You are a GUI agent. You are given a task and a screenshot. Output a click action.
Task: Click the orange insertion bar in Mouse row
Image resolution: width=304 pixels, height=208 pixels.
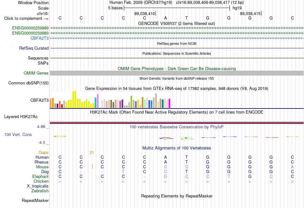(x=92, y=166)
